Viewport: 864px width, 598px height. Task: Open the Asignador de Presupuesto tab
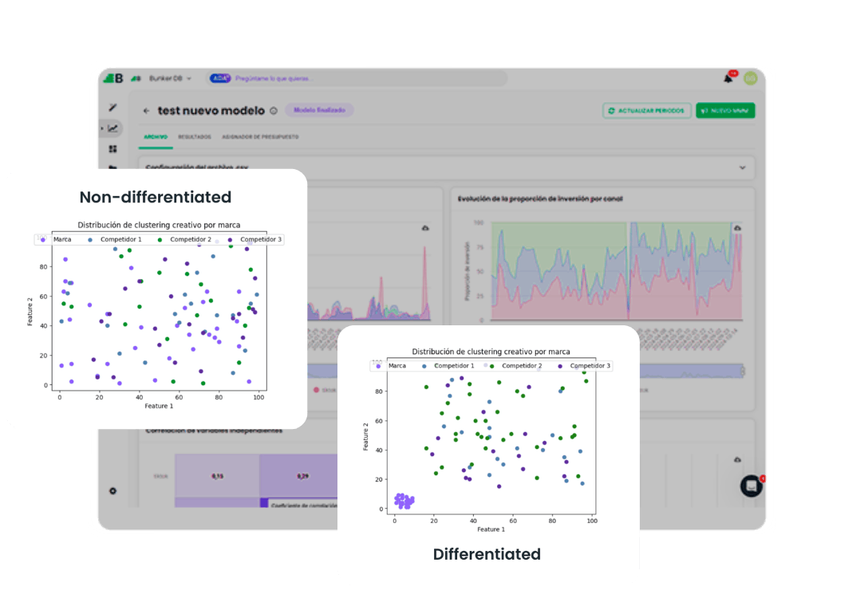click(x=260, y=137)
